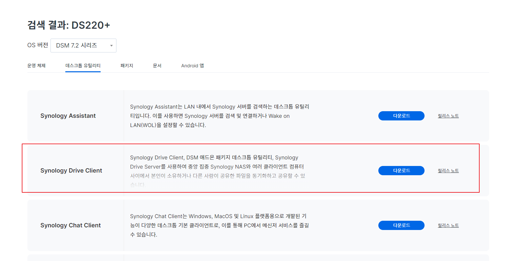Image resolution: width=507 pixels, height=261 pixels.
Task: Click the OS 버전 label
Action: [38, 45]
